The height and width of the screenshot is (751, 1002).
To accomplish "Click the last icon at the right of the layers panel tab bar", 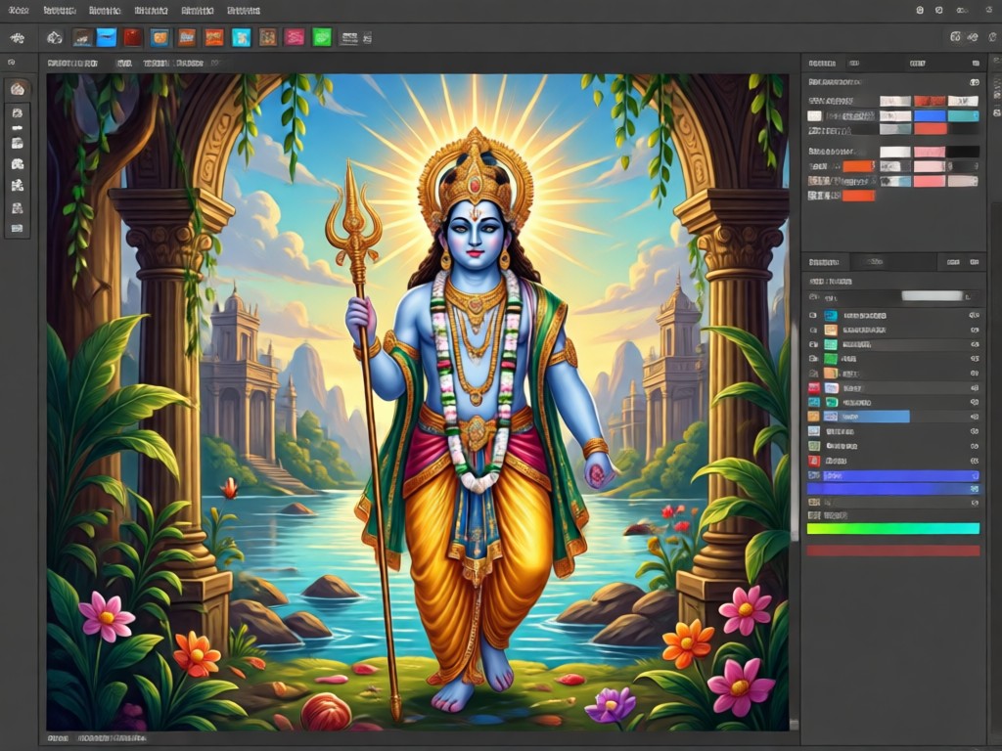I will click(974, 262).
